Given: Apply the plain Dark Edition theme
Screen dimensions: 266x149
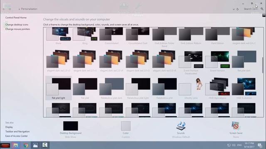Looking at the screenshot, I should (x=217, y=36).
